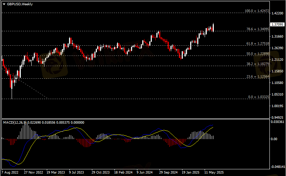The image size is (286, 176).
Task: Open the GBPUSD chart menu triangle
Action: point(4,4)
